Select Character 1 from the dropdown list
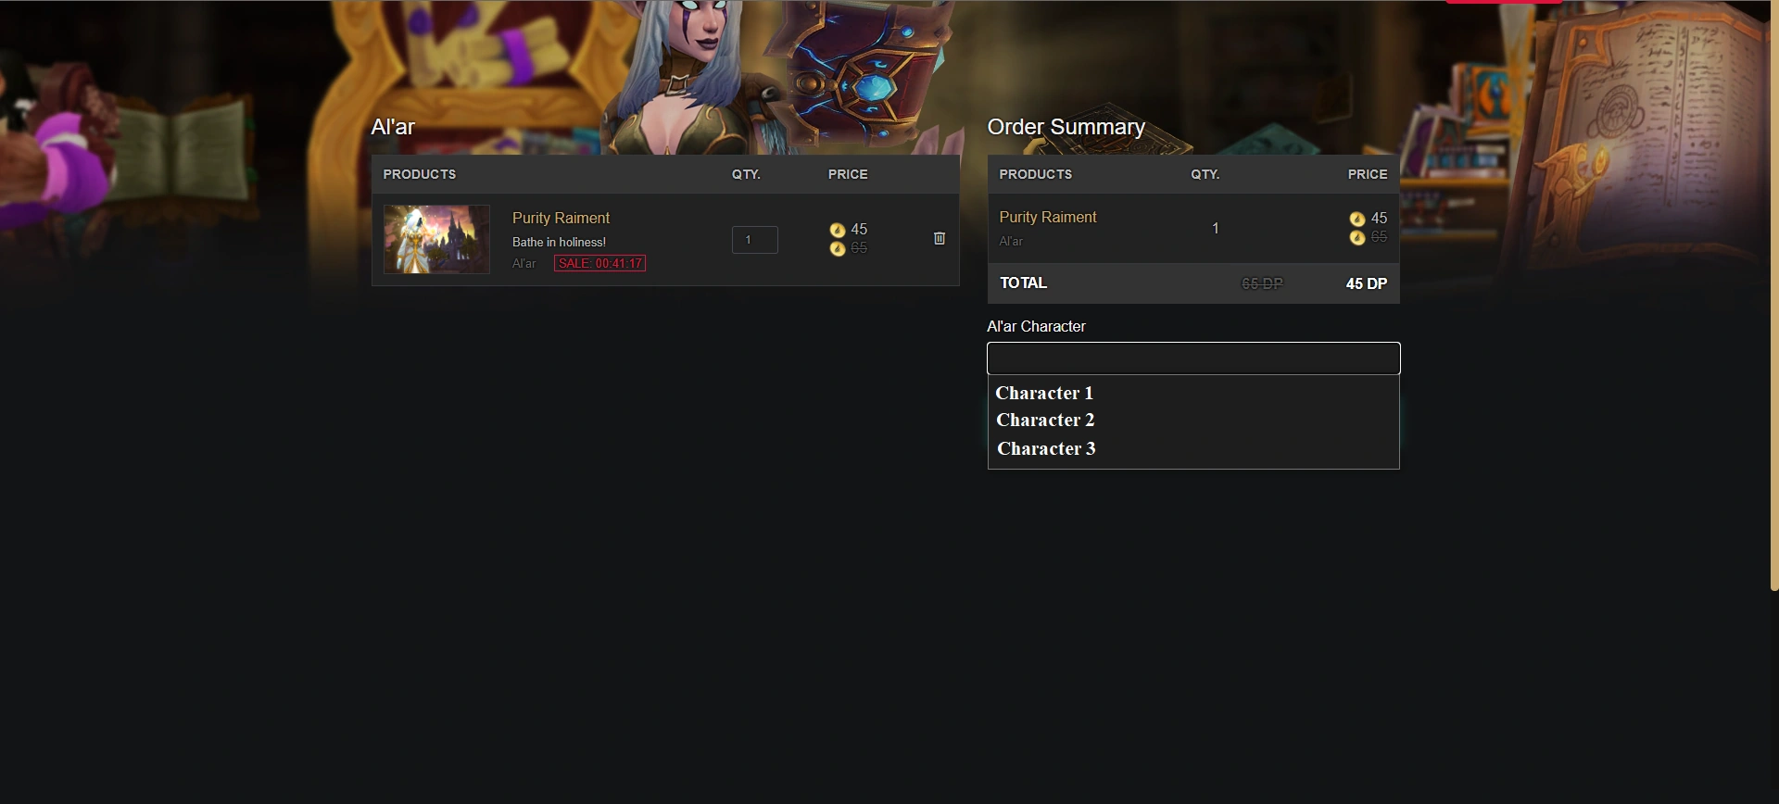The height and width of the screenshot is (804, 1779). pos(1044,393)
